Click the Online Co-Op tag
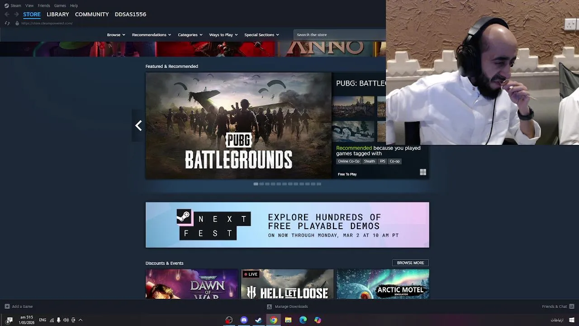The height and width of the screenshot is (326, 579). coord(349,161)
